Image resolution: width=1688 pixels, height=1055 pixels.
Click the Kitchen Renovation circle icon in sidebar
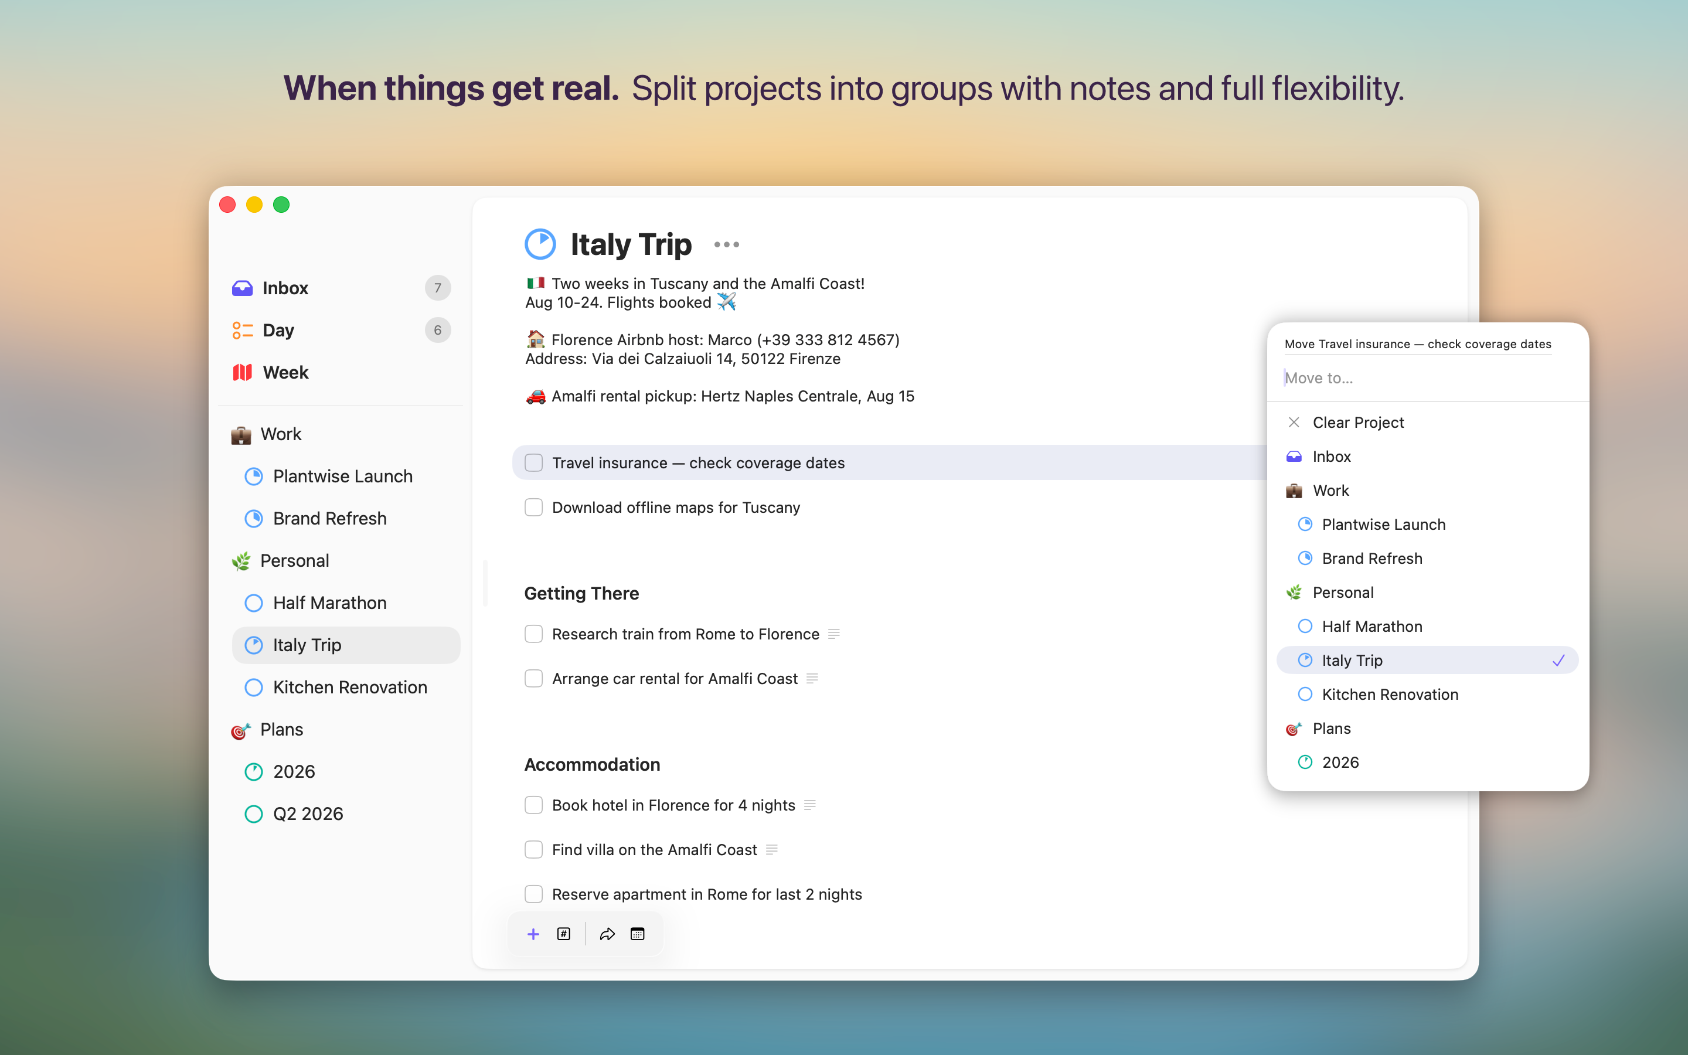click(x=254, y=688)
